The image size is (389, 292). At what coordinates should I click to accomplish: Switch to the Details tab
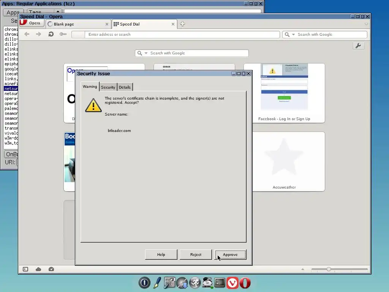click(x=125, y=87)
